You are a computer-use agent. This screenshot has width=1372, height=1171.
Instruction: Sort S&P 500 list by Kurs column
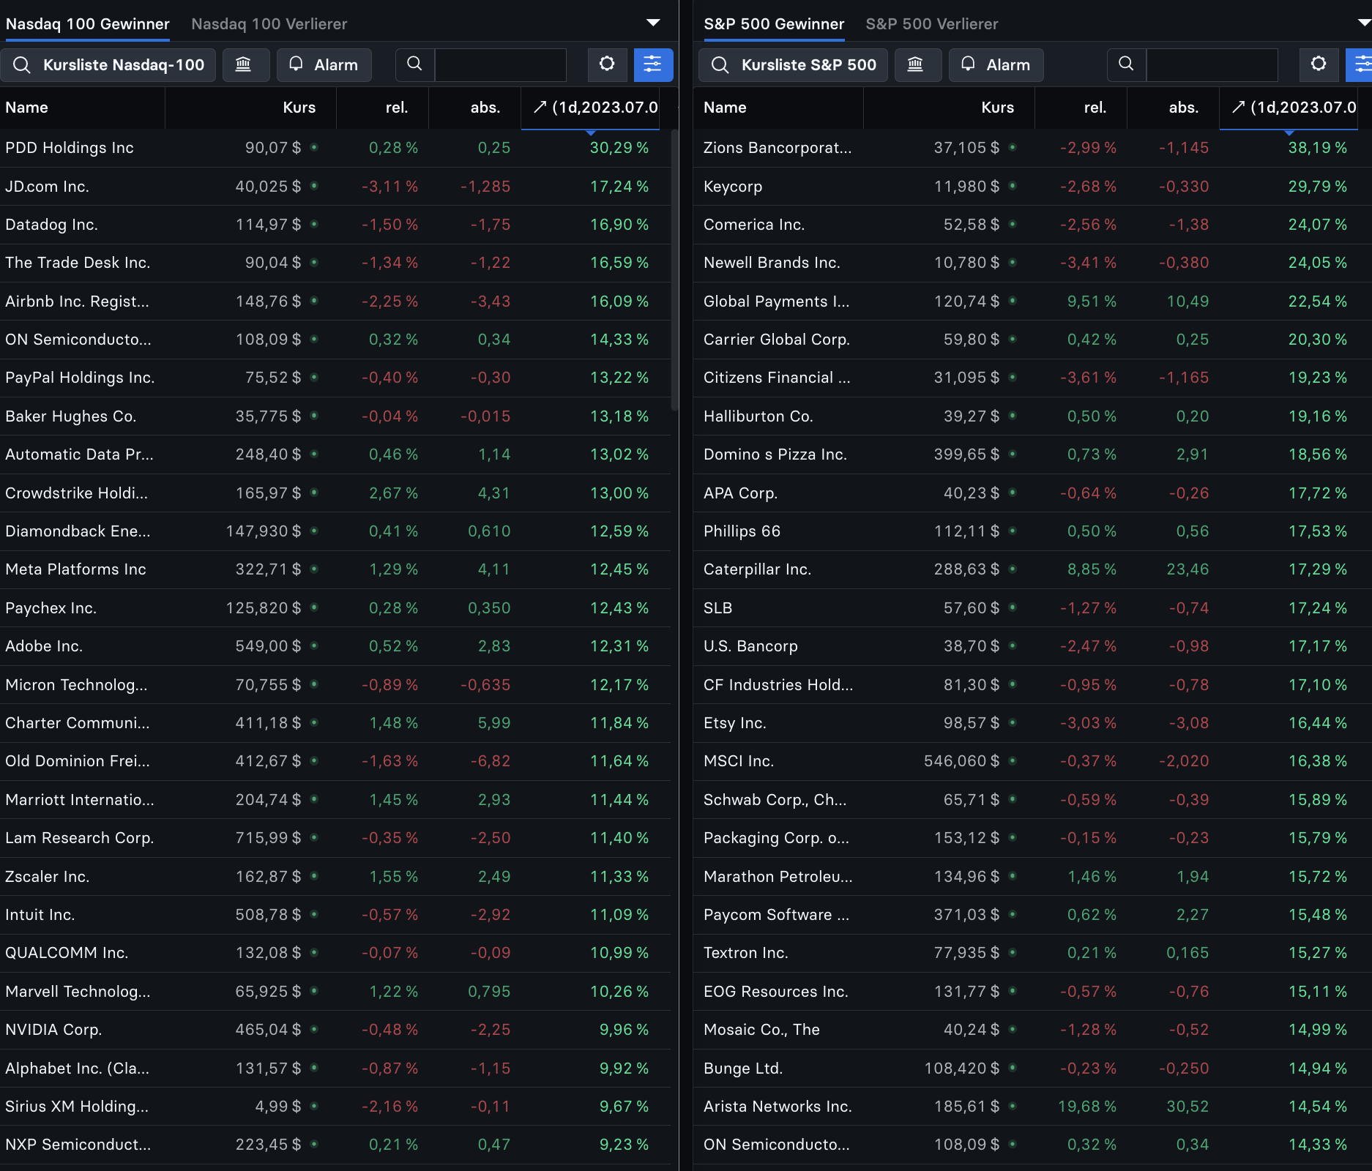949,108
